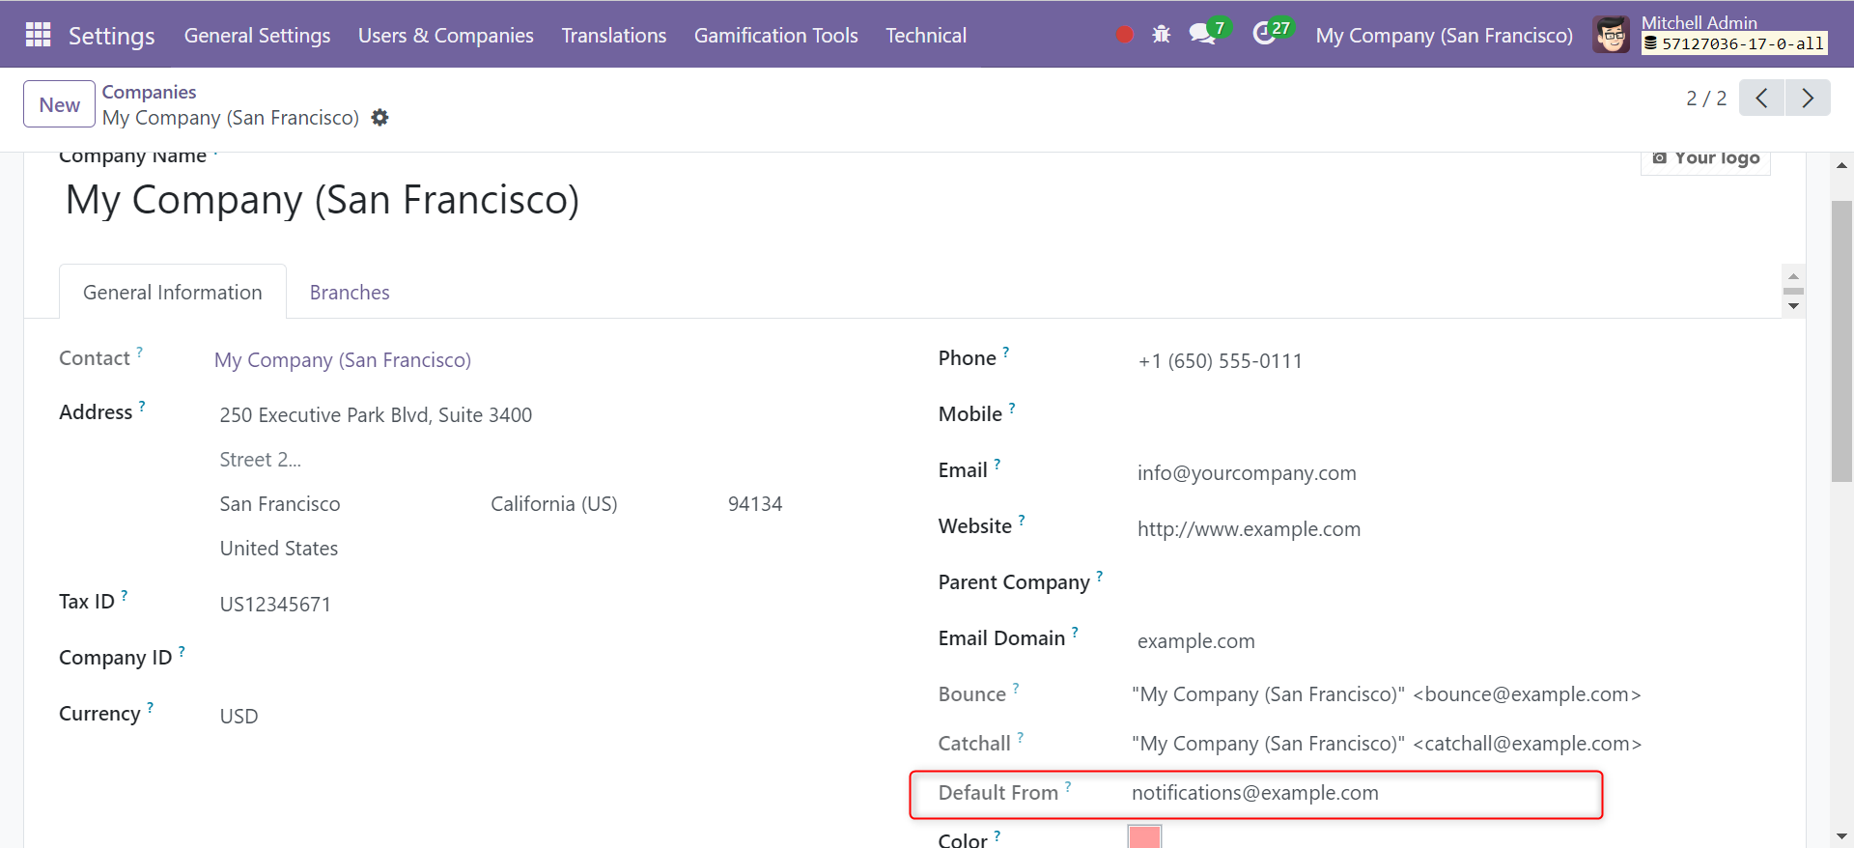
Task: Click the camera icon on Your logo
Action: coord(1659,157)
